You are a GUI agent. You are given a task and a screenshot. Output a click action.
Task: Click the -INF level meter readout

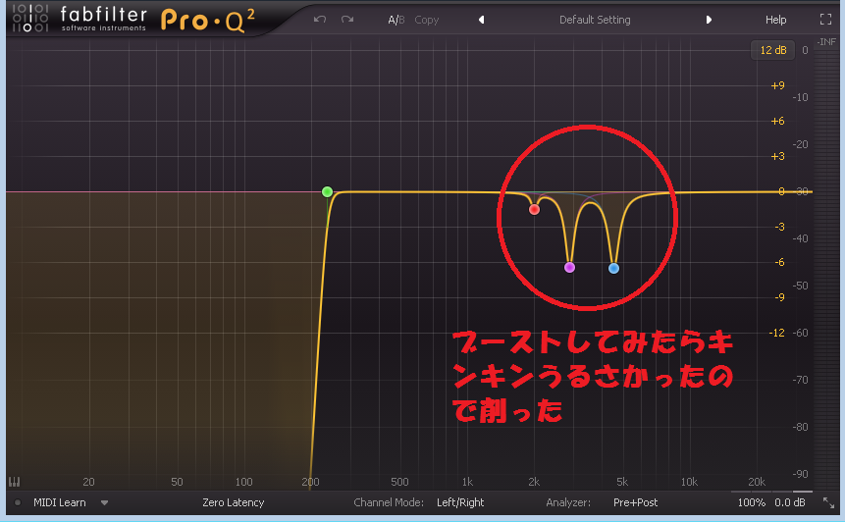(825, 42)
